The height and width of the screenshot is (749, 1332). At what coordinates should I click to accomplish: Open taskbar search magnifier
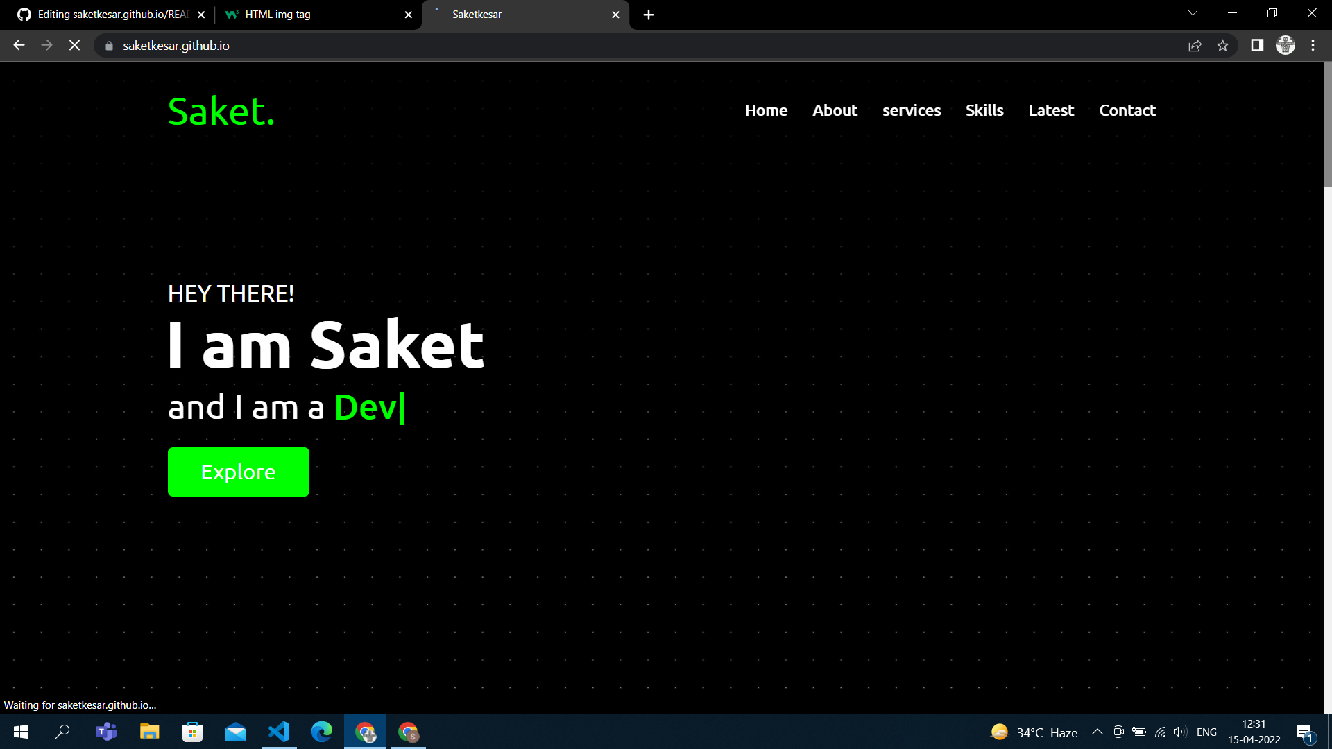[x=62, y=732]
